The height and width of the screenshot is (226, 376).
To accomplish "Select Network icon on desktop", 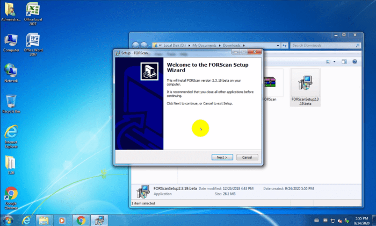I will click(11, 73).
